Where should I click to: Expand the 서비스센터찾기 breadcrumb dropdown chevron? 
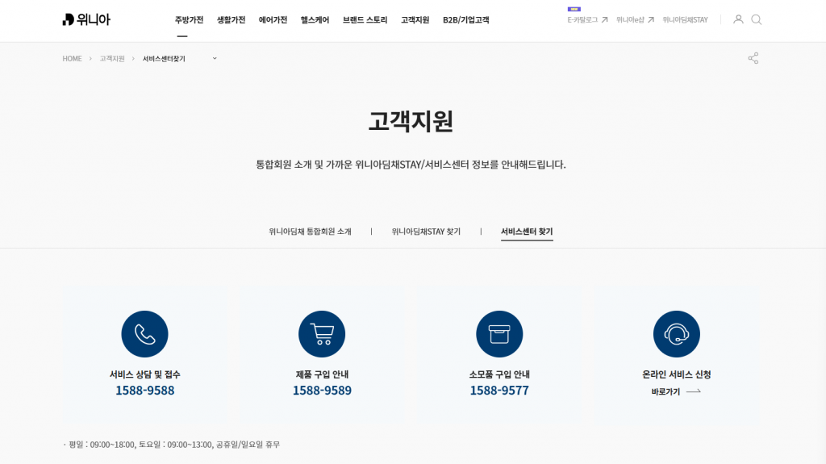[215, 59]
